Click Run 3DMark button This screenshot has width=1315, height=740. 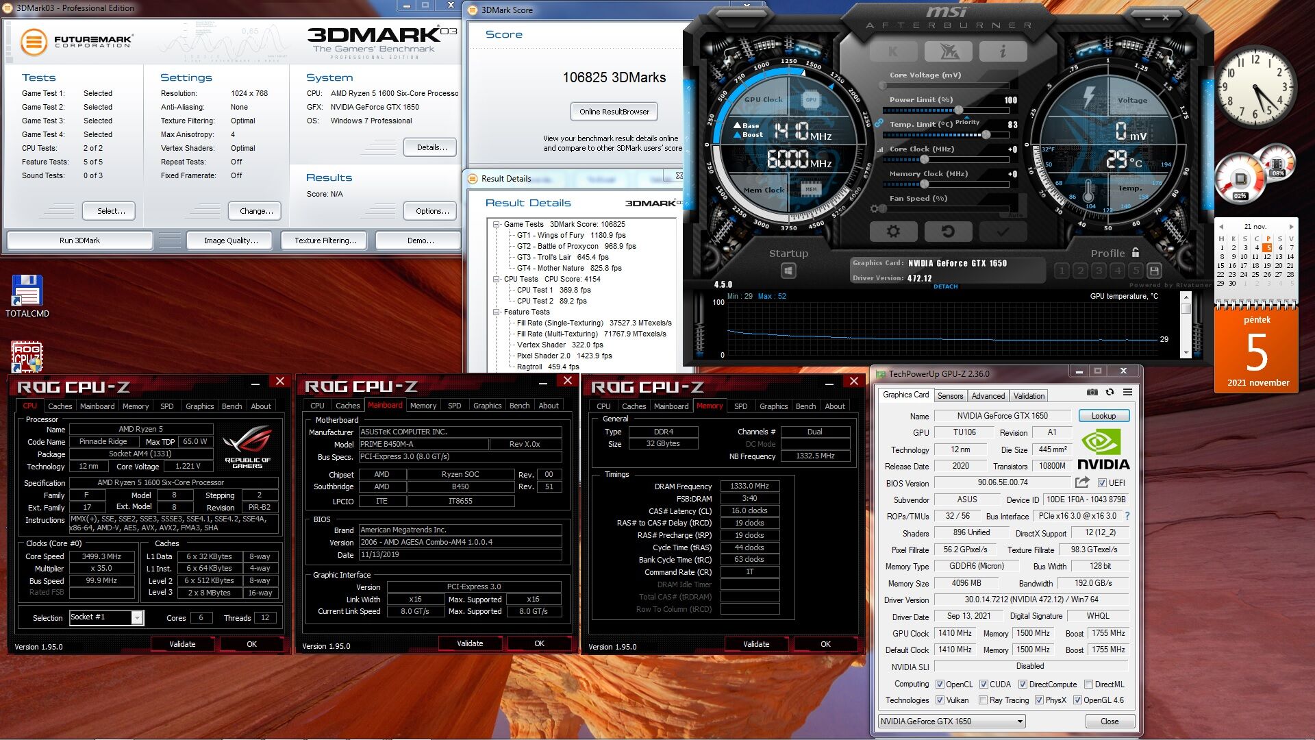(79, 241)
